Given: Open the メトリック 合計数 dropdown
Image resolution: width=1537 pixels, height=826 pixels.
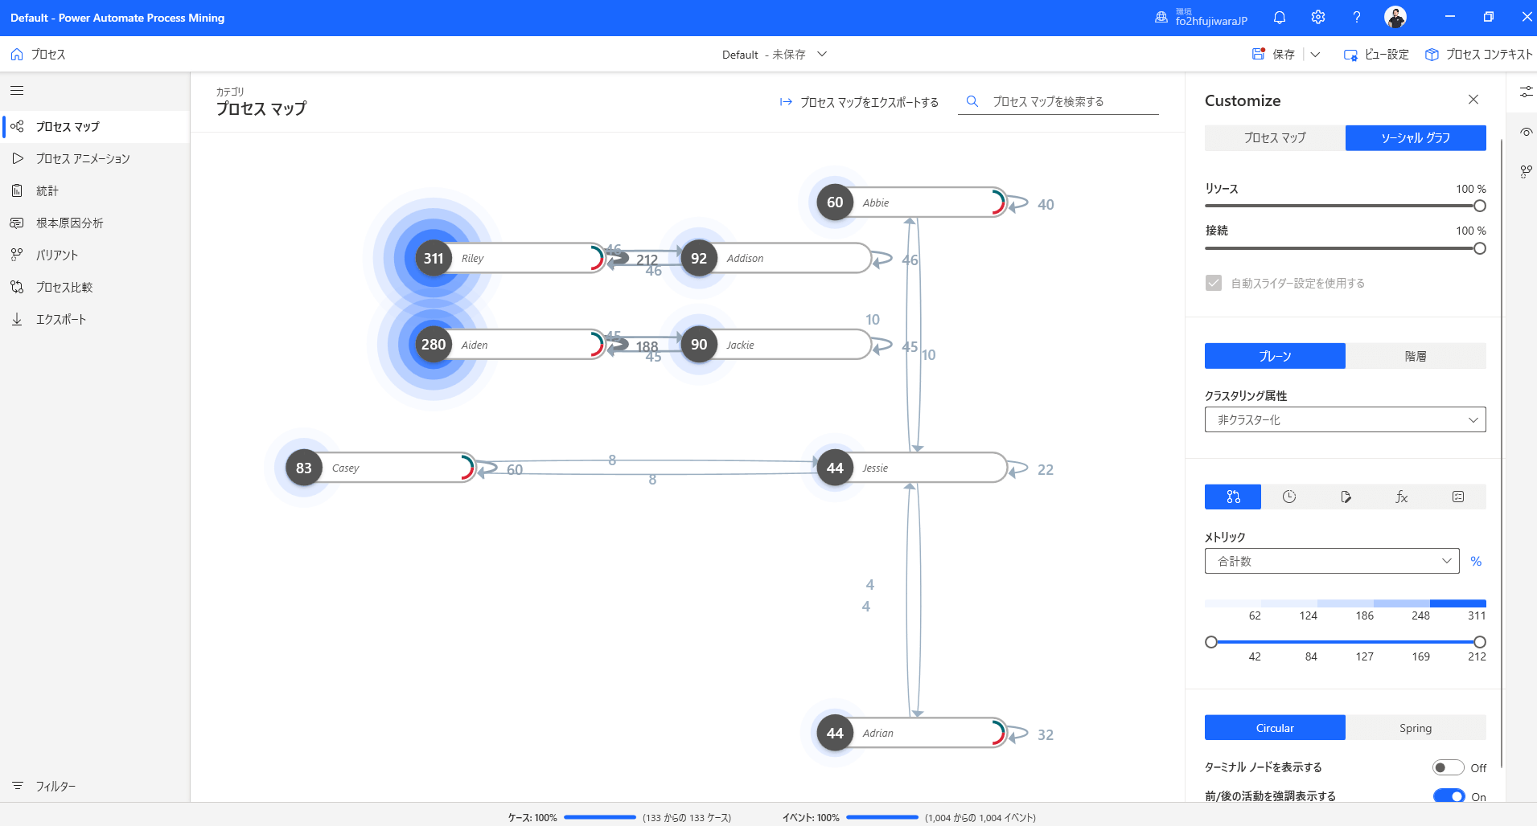Looking at the screenshot, I should pyautogui.click(x=1331, y=561).
